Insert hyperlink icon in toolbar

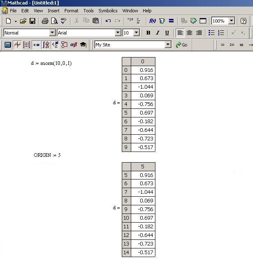184,21
